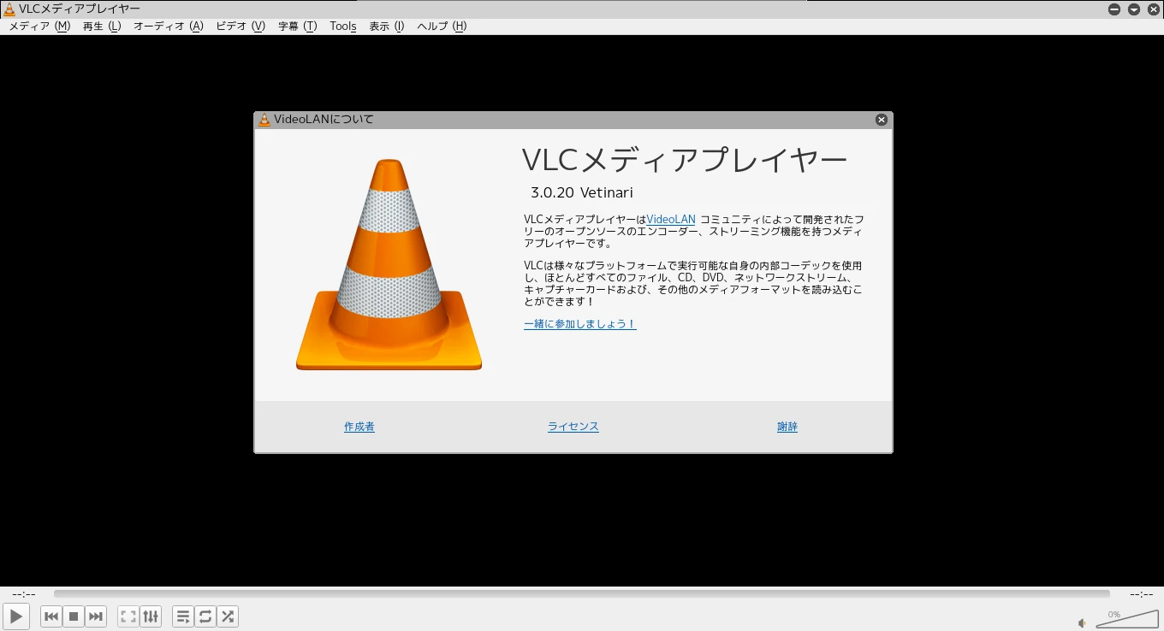Open extended settings equalizer icon
The image size is (1164, 631).
151,616
